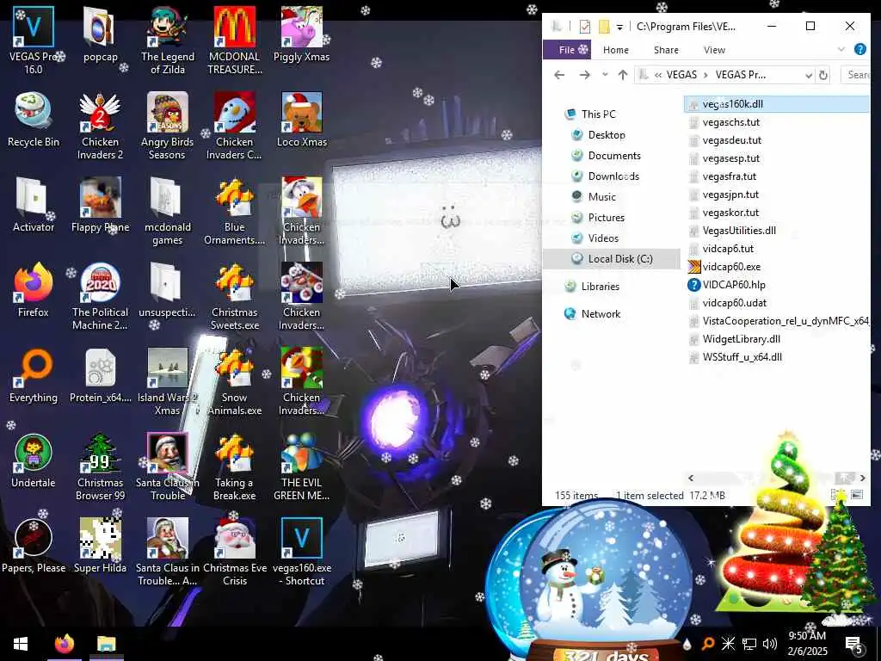Image resolution: width=881 pixels, height=661 pixels.
Task: Select the Blue Ornaments icon
Action: coord(234,212)
